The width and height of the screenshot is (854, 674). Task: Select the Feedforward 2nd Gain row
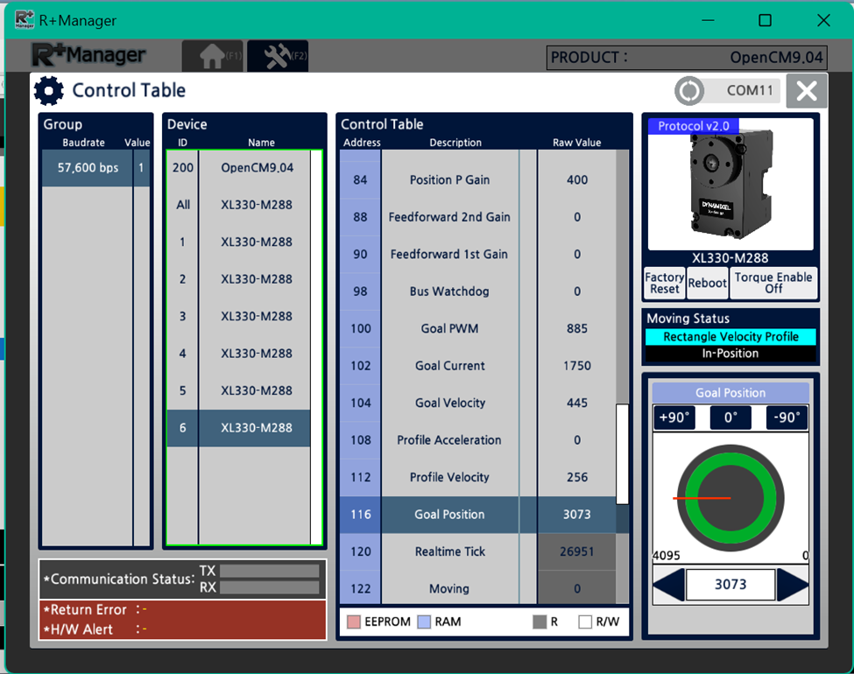pyautogui.click(x=477, y=217)
